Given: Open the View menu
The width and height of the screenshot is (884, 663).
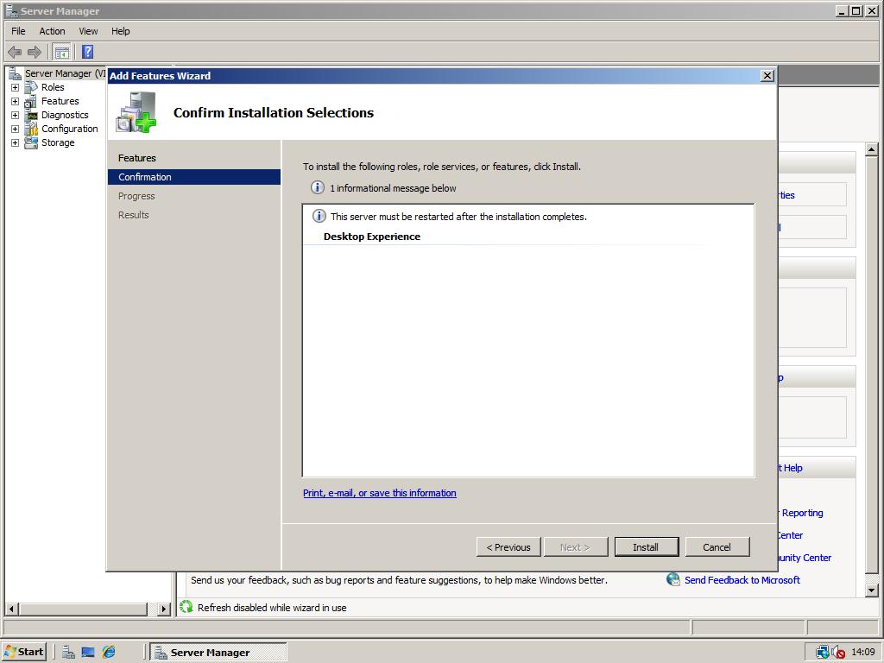Looking at the screenshot, I should pos(88,31).
